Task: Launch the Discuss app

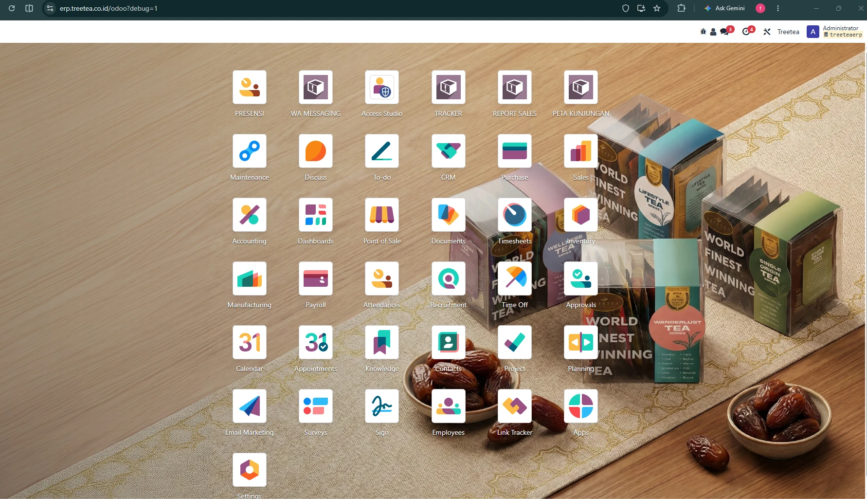Action: coord(316,151)
